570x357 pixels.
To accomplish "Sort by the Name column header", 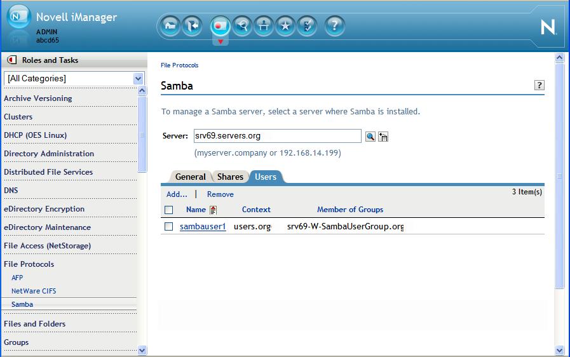I will click(x=196, y=210).
